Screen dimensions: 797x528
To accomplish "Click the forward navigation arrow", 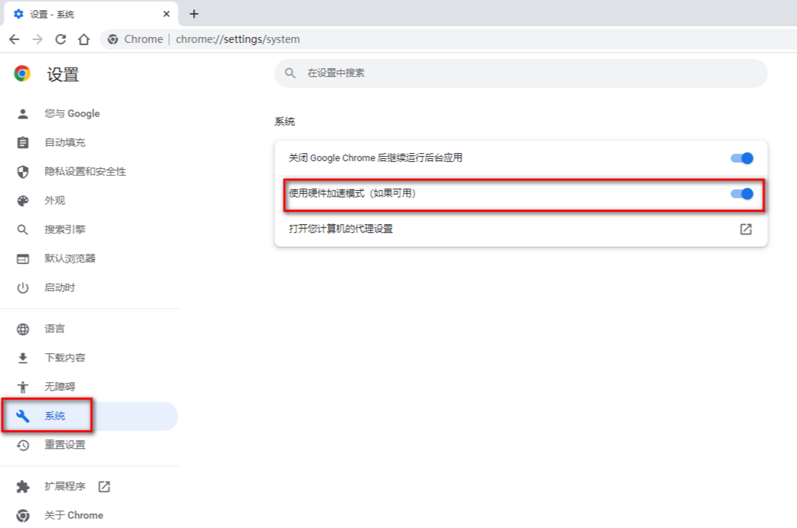I will click(37, 39).
